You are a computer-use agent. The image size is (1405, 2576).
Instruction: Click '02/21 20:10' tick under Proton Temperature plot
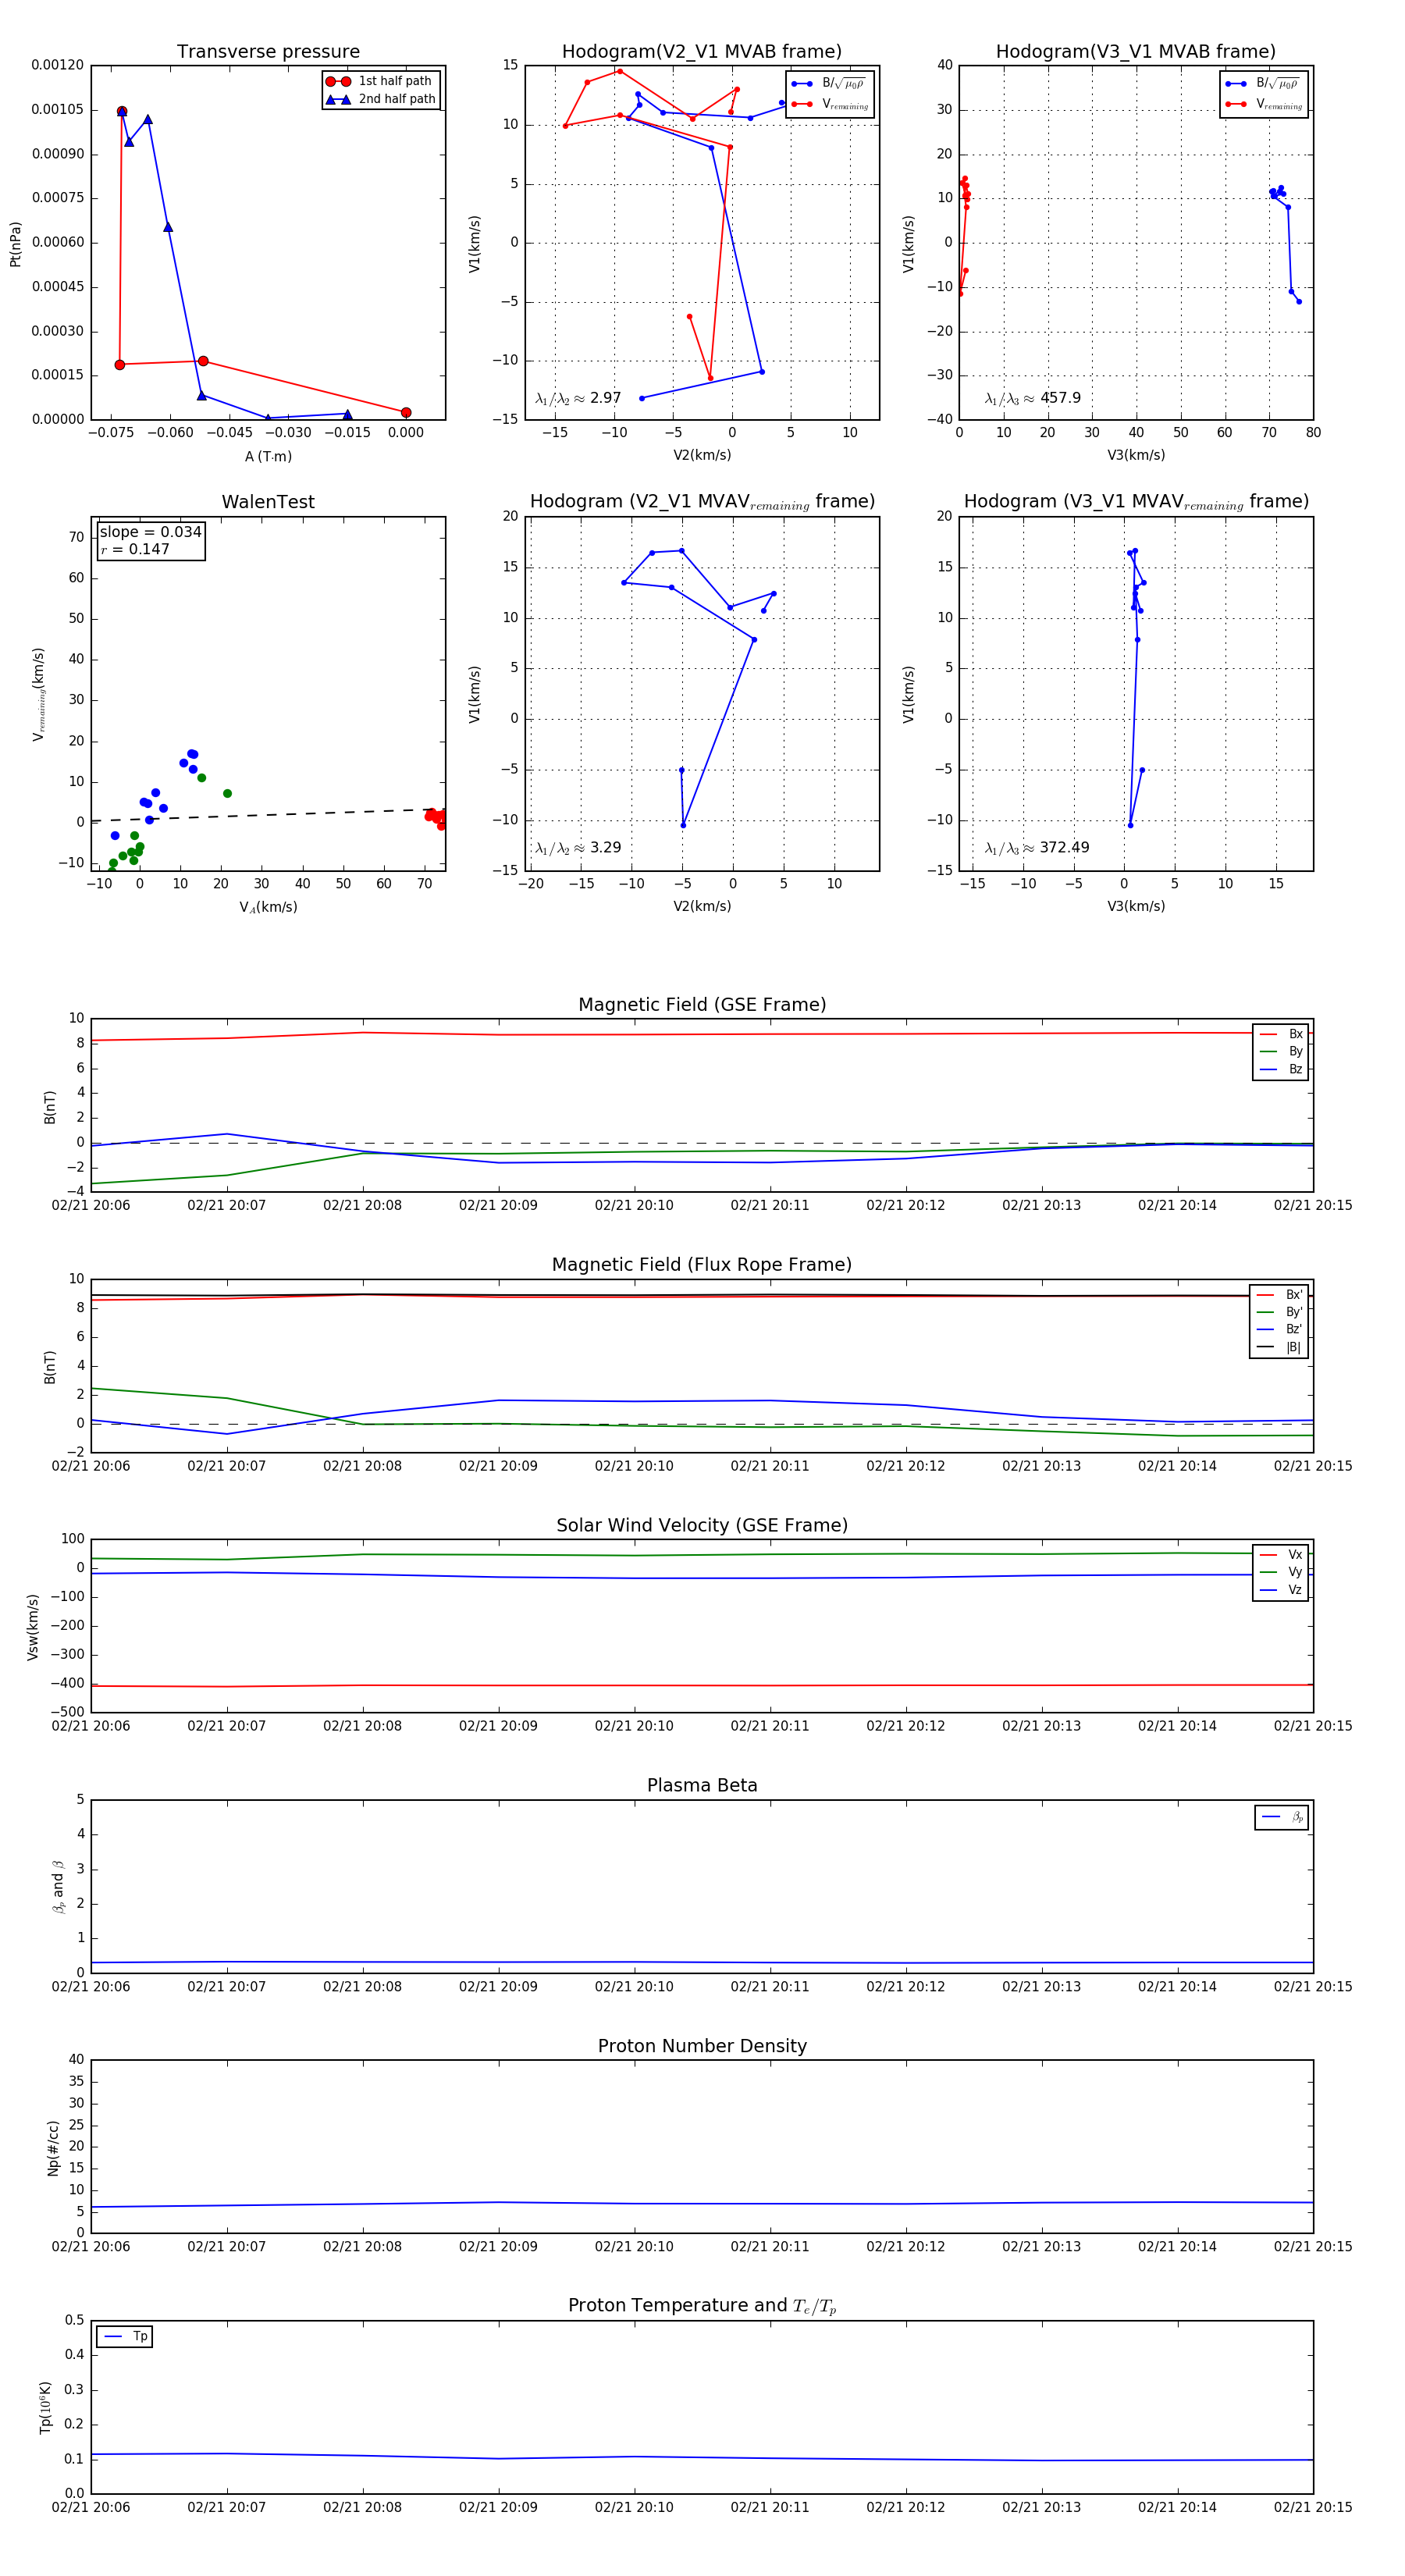pos(634,2508)
